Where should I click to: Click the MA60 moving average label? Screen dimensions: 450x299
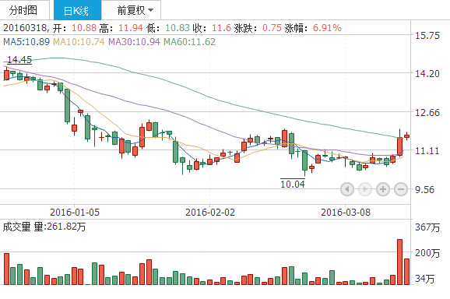189,42
